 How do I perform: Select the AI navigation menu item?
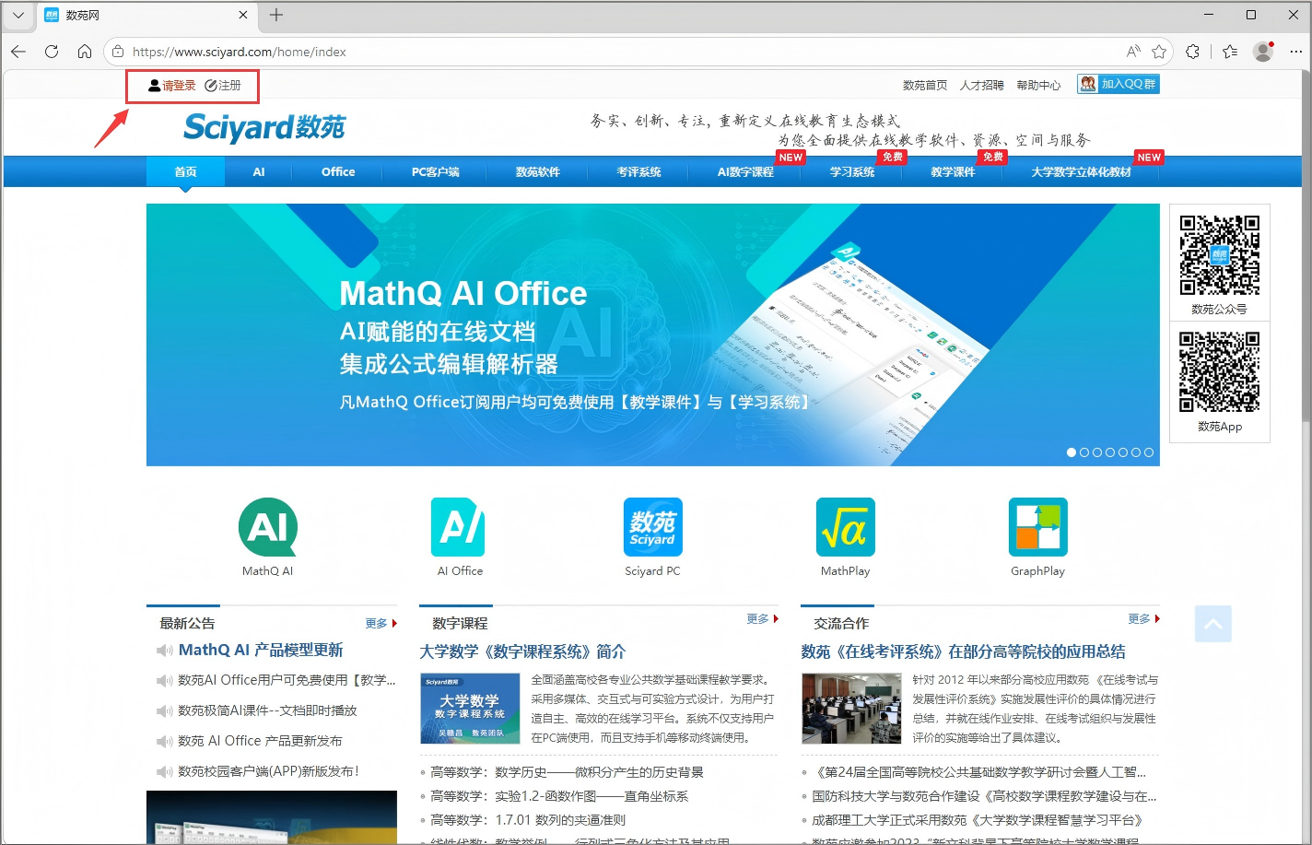259,171
